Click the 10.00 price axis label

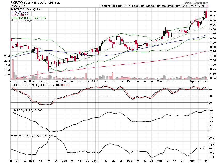coord(212,11)
